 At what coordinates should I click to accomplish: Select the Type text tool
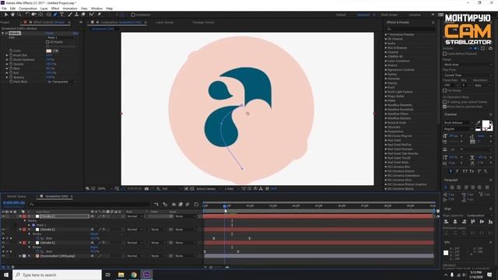pyautogui.click(x=62, y=15)
